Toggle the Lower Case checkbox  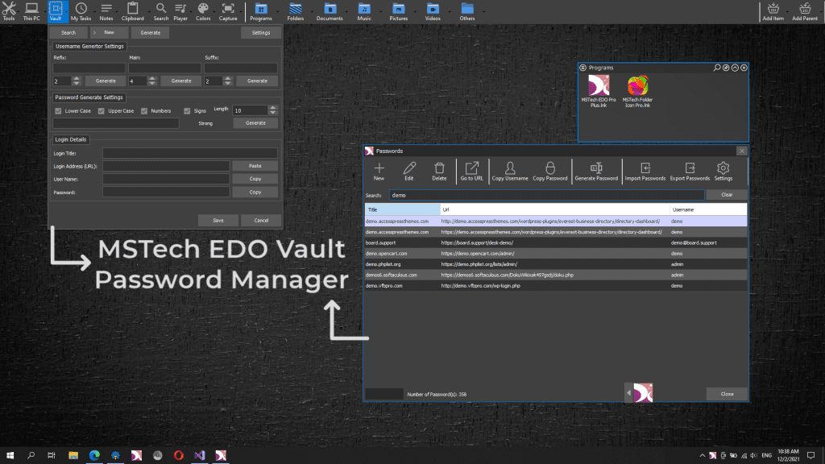58,111
